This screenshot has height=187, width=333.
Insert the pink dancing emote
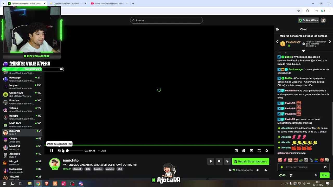click(285, 160)
